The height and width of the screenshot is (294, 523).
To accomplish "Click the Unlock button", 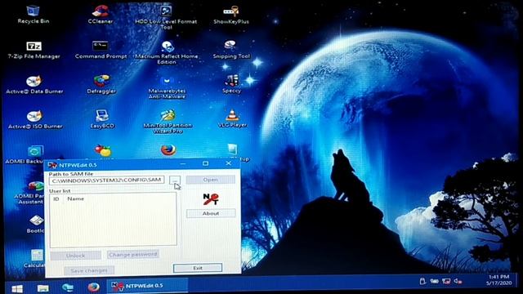I will 76,256.
